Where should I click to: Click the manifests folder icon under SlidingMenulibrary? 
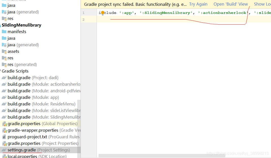click(4, 31)
